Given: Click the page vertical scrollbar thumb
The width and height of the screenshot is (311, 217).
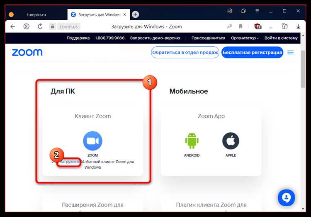Looking at the screenshot, I should click(303, 69).
